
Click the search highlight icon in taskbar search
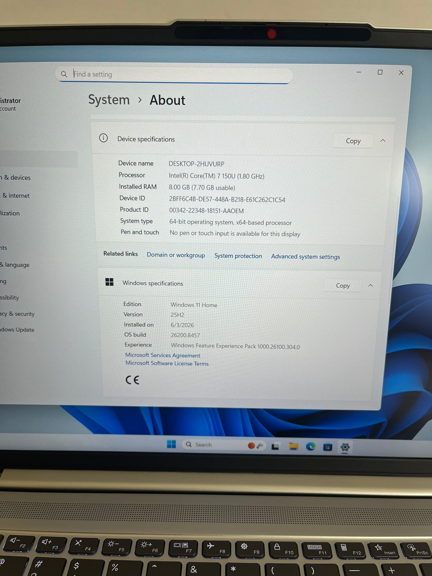pos(255,446)
